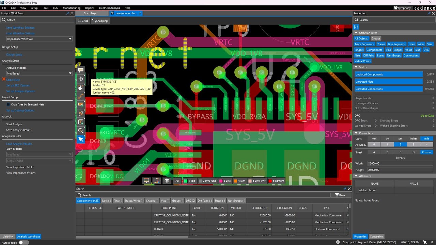Image resolution: width=436 pixels, height=245 pixels.
Task: Close the beaglebone black design tab
Action: (140, 13)
